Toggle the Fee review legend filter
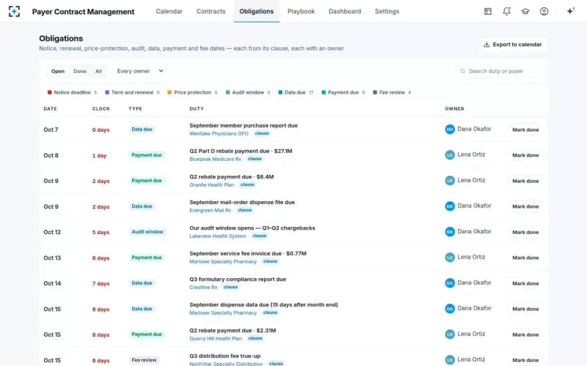Image resolution: width=587 pixels, height=366 pixels. coord(392,92)
